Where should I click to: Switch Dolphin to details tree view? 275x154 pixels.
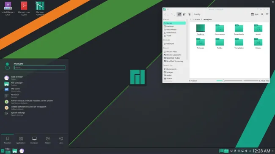[189, 14]
